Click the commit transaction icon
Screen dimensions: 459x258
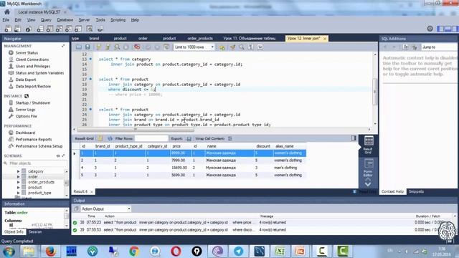[148, 47]
